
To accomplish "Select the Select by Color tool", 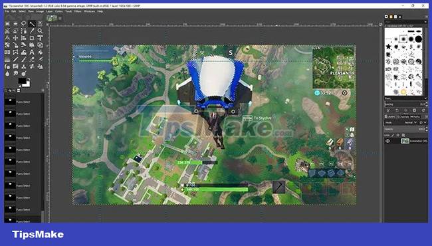I will (41, 24).
